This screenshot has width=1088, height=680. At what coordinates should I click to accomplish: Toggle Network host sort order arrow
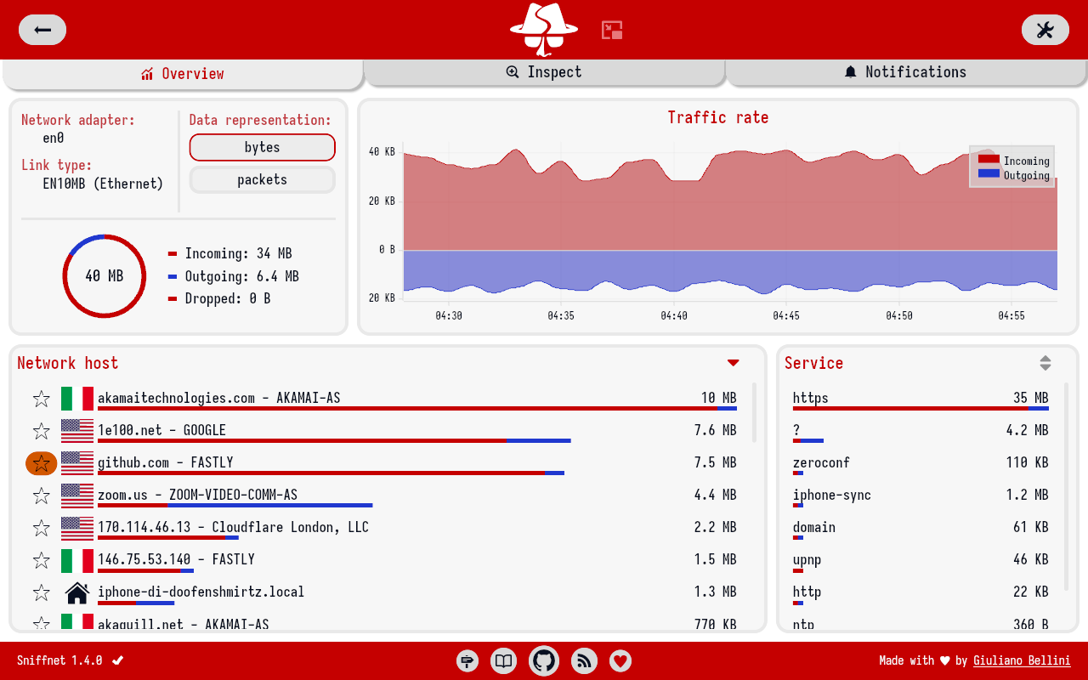pos(734,363)
